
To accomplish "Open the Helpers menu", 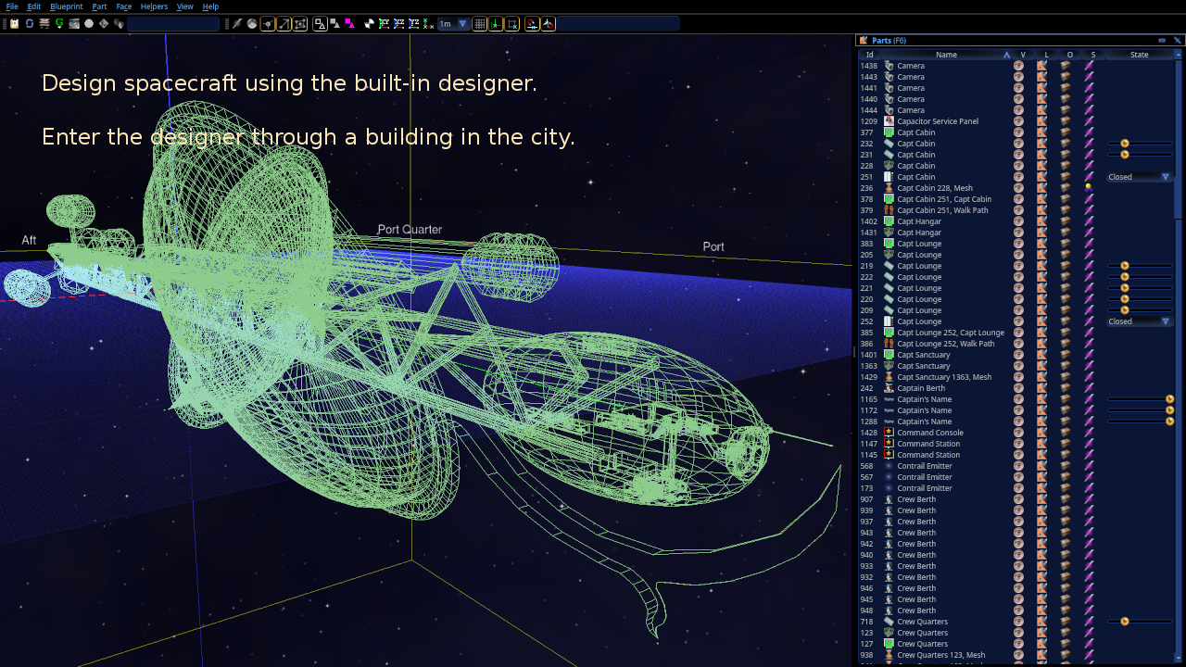I will (x=154, y=6).
